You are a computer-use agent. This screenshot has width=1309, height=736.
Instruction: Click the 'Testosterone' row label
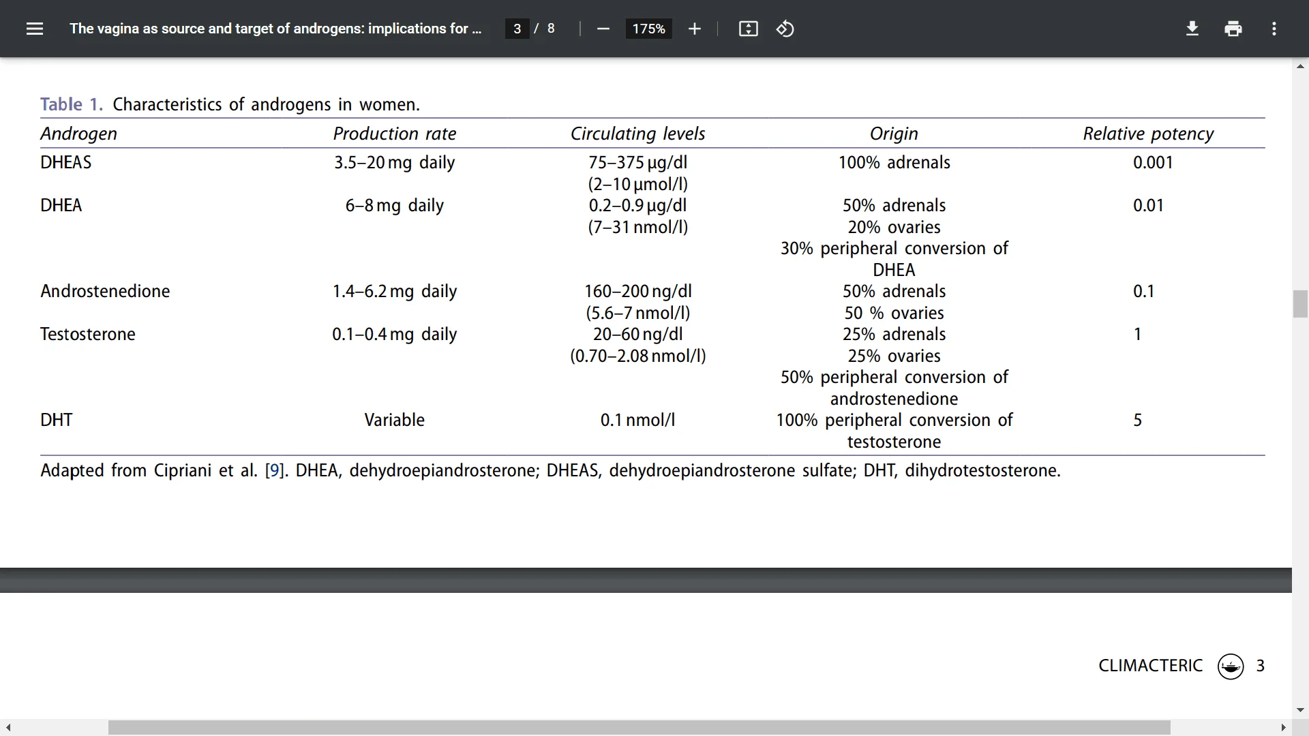88,334
